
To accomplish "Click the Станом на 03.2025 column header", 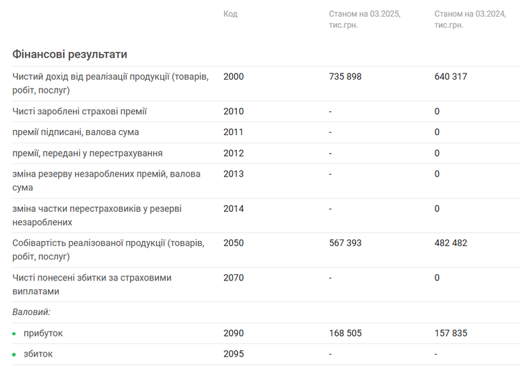I will pos(365,19).
